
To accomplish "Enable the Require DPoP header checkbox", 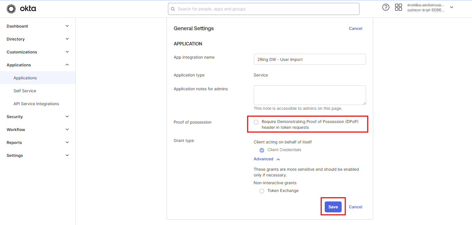I will tap(256, 122).
